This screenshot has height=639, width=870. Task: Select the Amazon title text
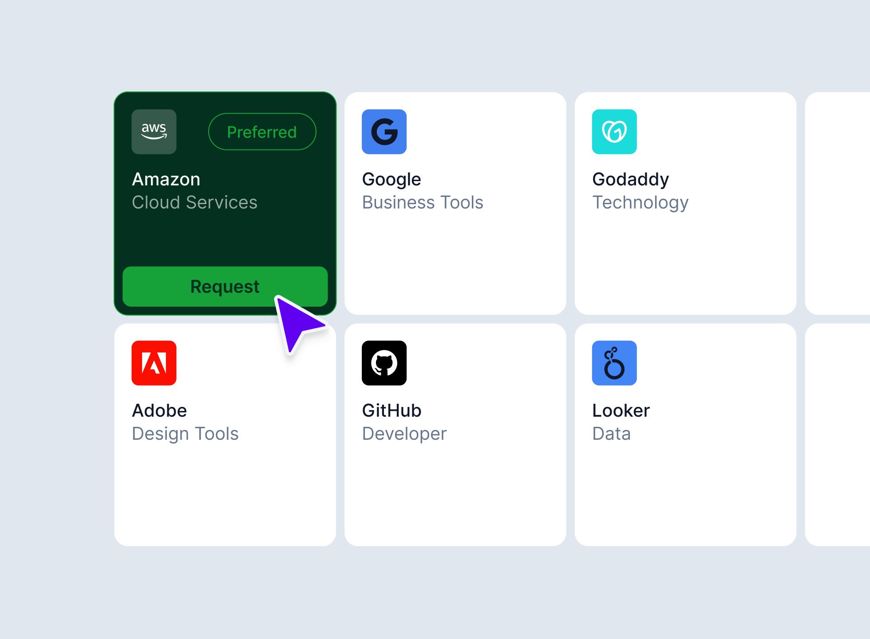click(x=166, y=179)
